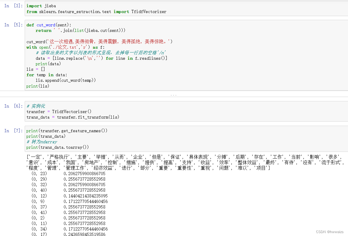This screenshot has height=236, width=348.
Task: Click the print(lis) line
Action: click(38, 86)
